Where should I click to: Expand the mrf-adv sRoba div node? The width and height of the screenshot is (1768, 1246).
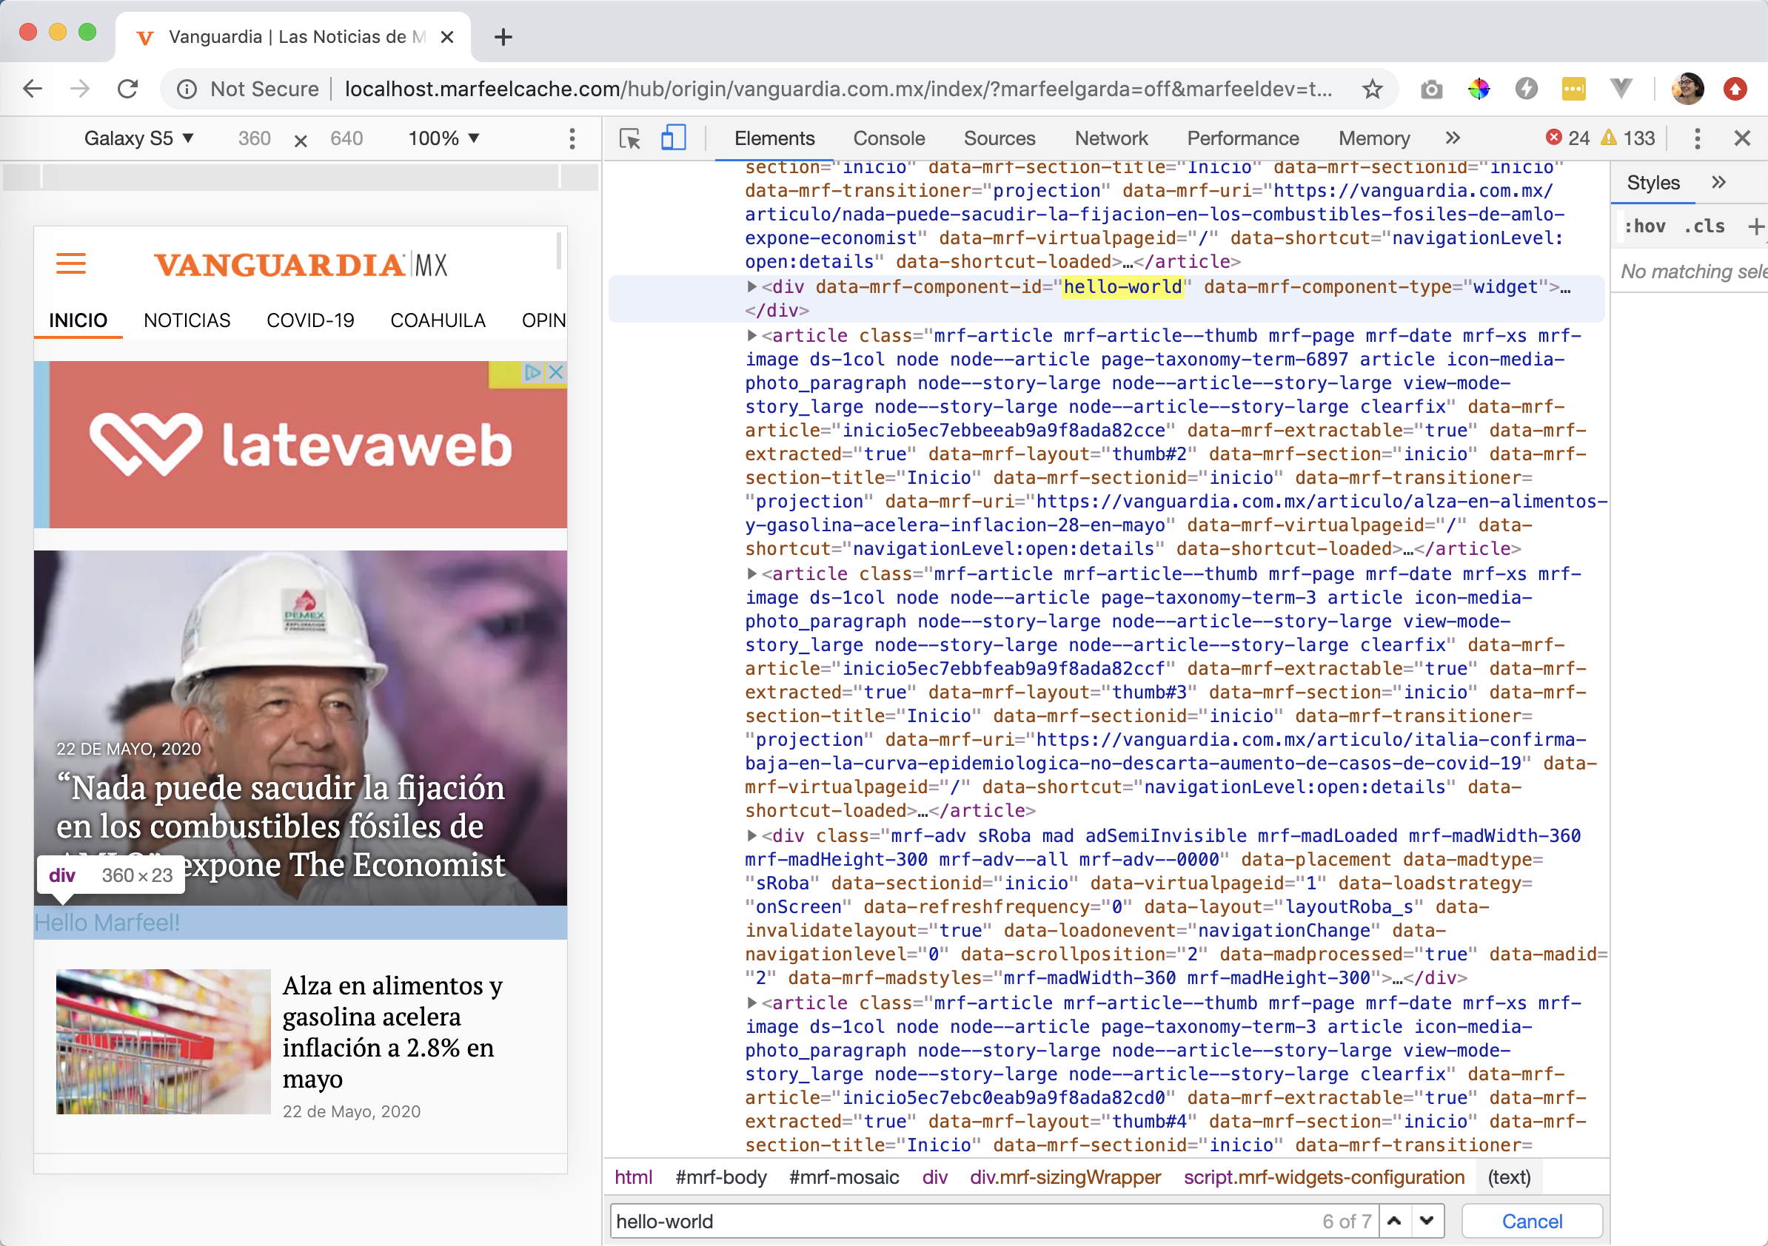pyautogui.click(x=751, y=836)
